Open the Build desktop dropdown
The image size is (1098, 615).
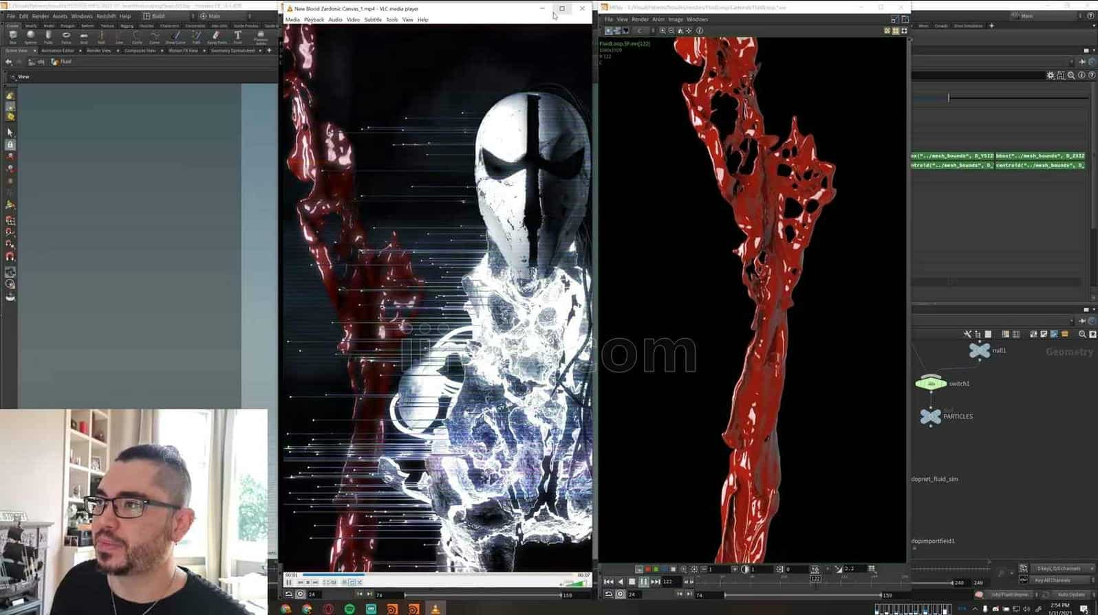pyautogui.click(x=169, y=16)
